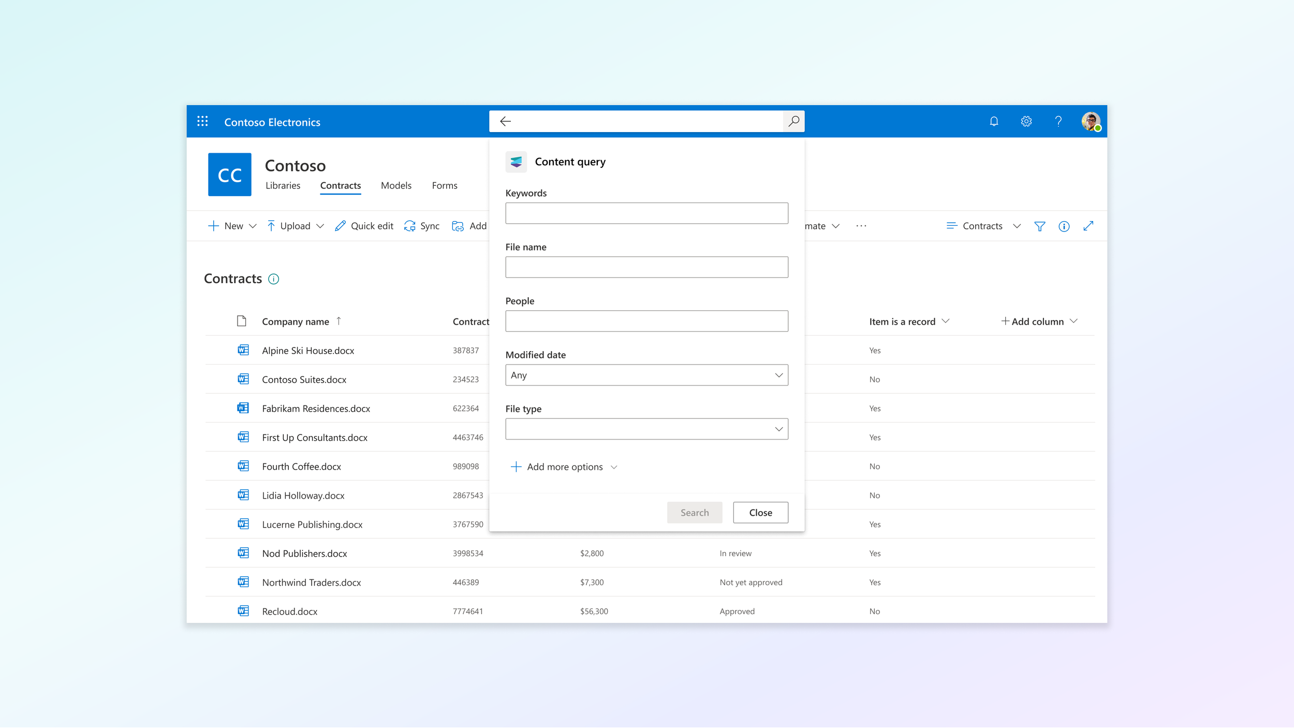Sort by Company name column header
The image size is (1294, 728).
(x=301, y=322)
